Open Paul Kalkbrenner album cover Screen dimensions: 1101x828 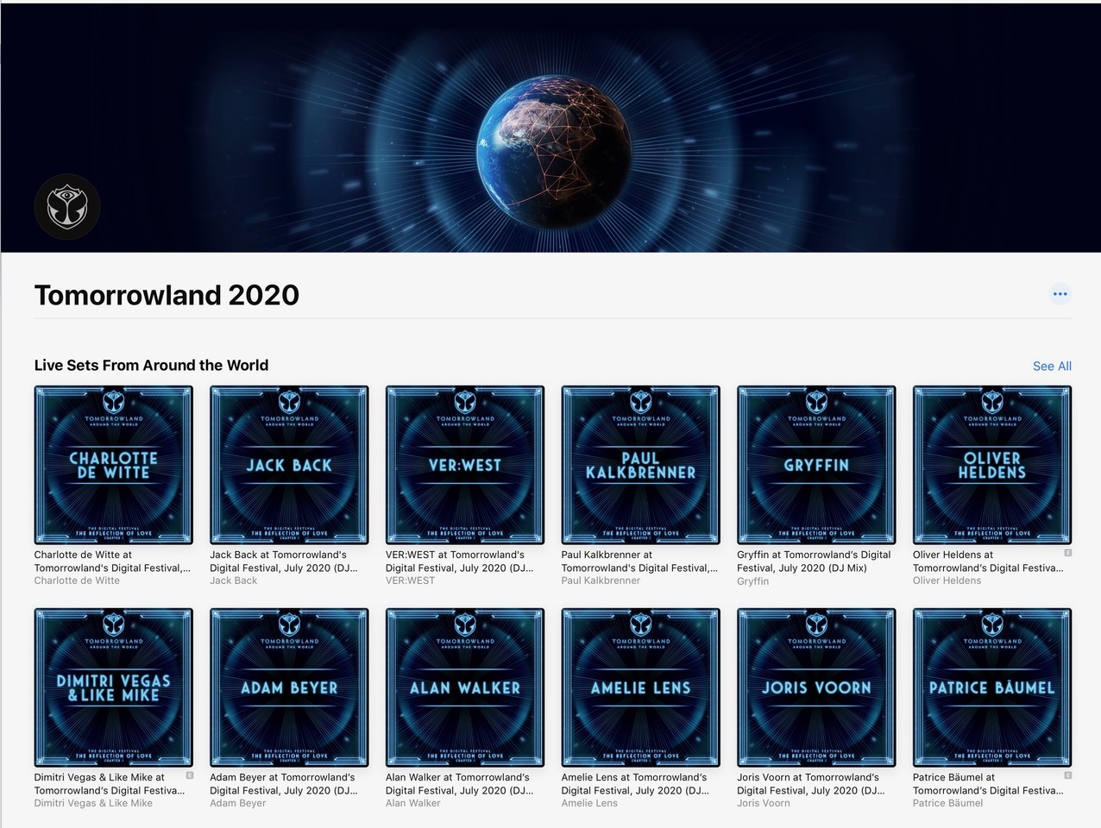click(x=640, y=465)
